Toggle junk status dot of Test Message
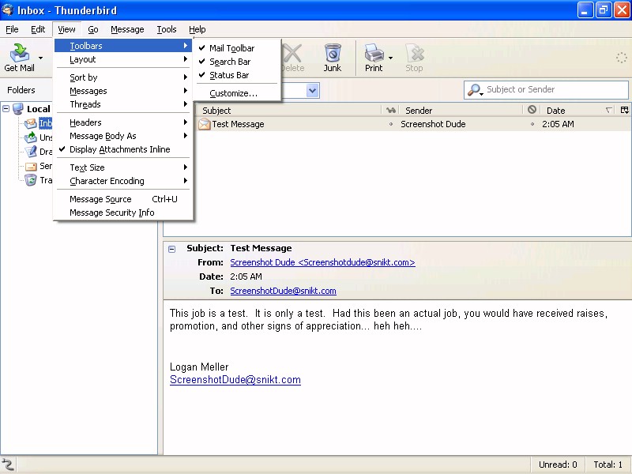This screenshot has width=632, height=474. point(532,124)
